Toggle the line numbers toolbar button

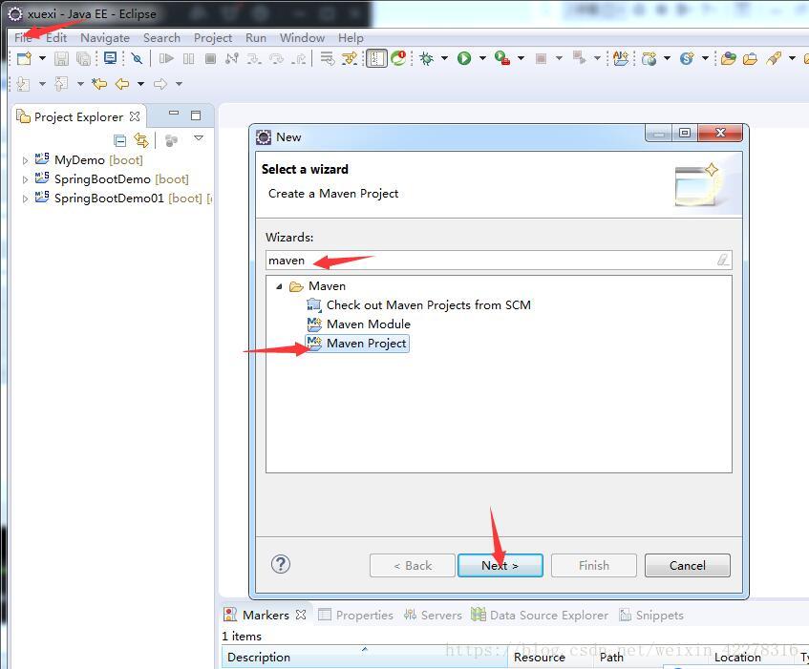pyautogui.click(x=376, y=58)
